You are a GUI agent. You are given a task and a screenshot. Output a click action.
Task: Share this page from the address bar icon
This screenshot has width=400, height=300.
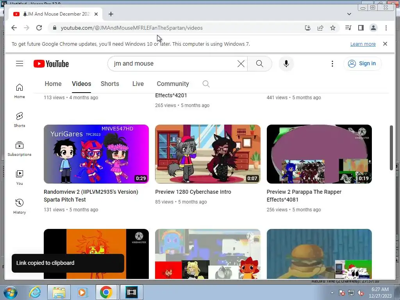(x=320, y=28)
